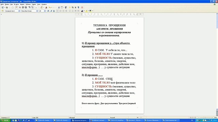Image resolution: width=218 pixels, height=122 pixels.
Task: Open the Styles and Formatting icon
Action: 3,11
